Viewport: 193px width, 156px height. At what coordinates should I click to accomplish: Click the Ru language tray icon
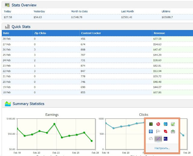166,139
